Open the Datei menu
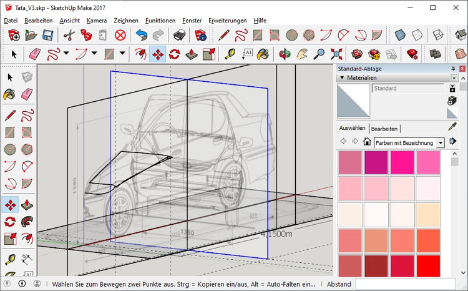Viewport: 468px width, 291px height. point(11,21)
